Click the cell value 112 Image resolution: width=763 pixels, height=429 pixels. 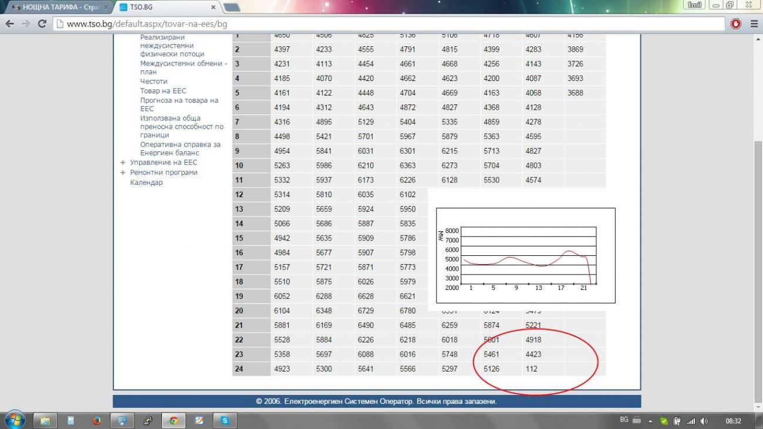pyautogui.click(x=532, y=369)
